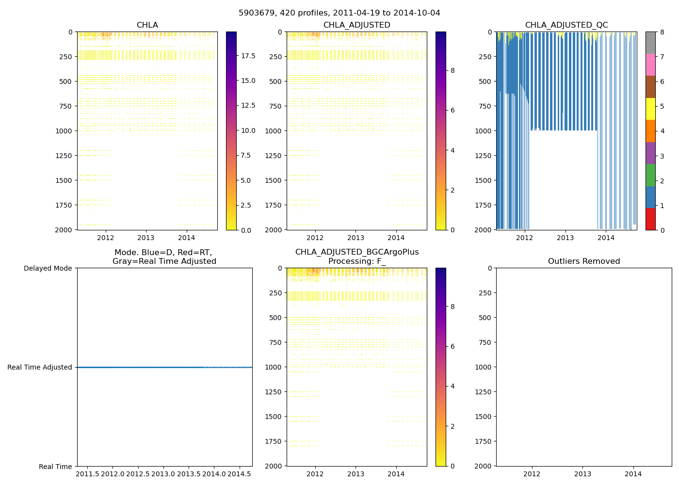Pick the purple segment of the QC colorbar
The image size is (679, 485).
(650, 153)
